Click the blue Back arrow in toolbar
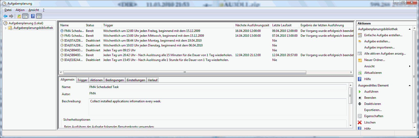This screenshot has width=419, height=138. tap(5, 16)
